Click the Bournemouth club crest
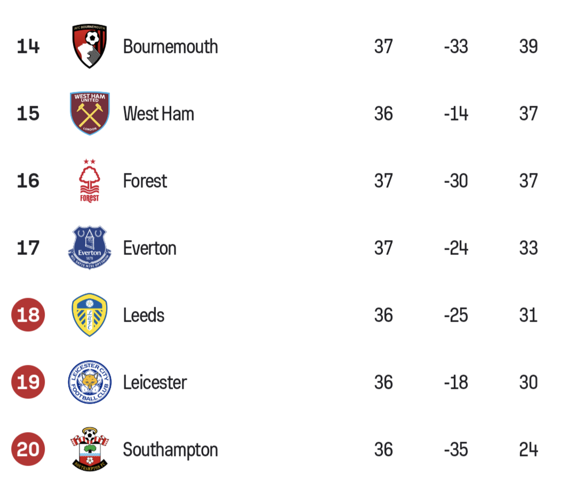The width and height of the screenshot is (576, 479). coord(90,46)
